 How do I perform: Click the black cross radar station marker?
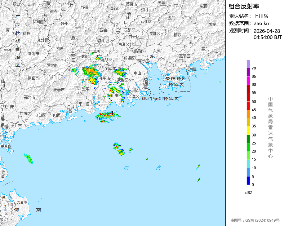pyautogui.click(x=113, y=113)
